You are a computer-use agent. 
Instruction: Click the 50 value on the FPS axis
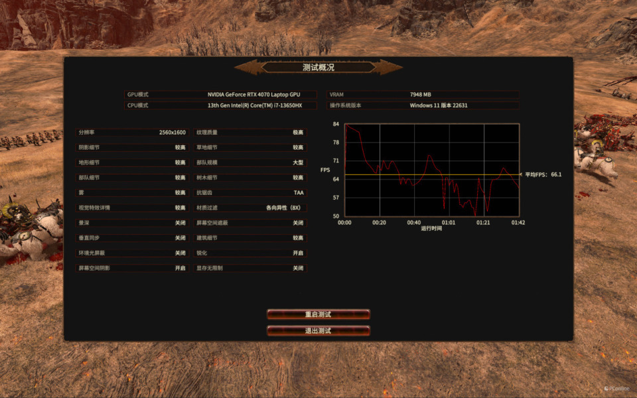pyautogui.click(x=336, y=216)
